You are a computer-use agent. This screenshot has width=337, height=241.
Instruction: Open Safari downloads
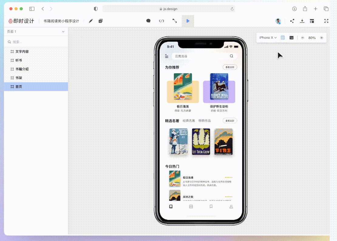[x=294, y=9]
